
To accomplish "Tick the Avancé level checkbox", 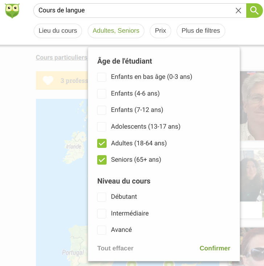I will tap(102, 230).
